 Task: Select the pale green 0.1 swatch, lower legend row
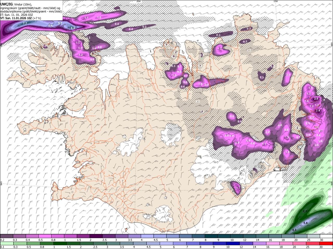pos(7,243)
